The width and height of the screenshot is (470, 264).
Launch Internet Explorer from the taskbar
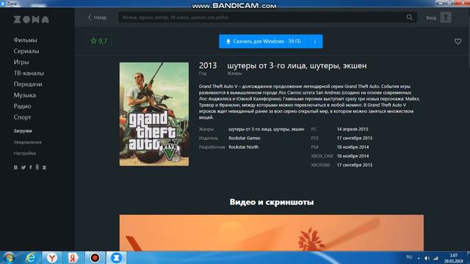(31, 257)
